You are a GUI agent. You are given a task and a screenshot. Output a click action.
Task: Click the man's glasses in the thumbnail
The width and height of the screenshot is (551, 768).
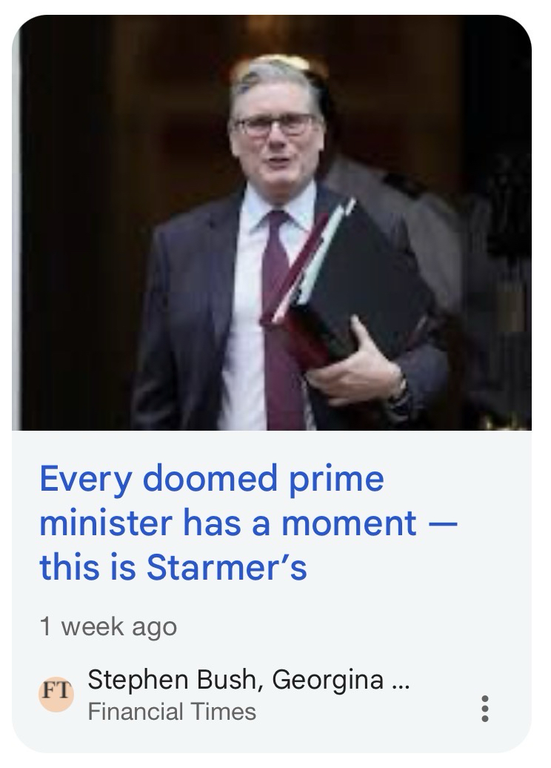(274, 125)
